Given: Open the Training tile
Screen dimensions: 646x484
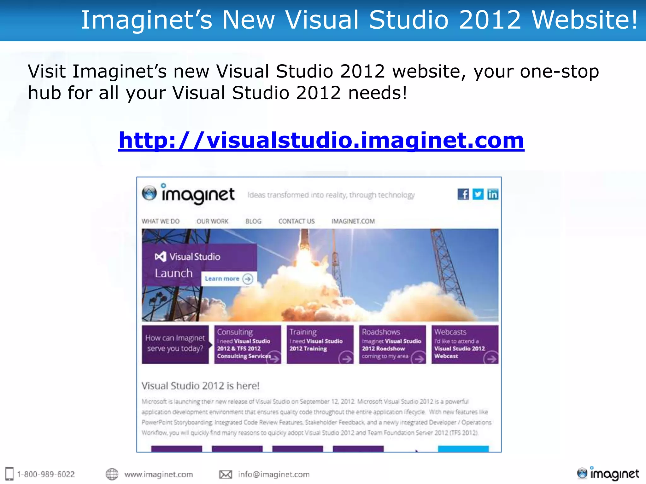Looking at the screenshot, I should coord(320,344).
